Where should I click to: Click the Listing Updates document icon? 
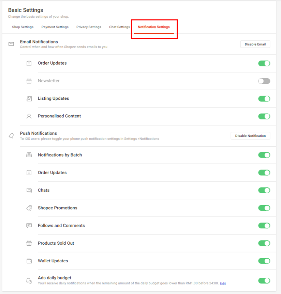tap(29, 98)
